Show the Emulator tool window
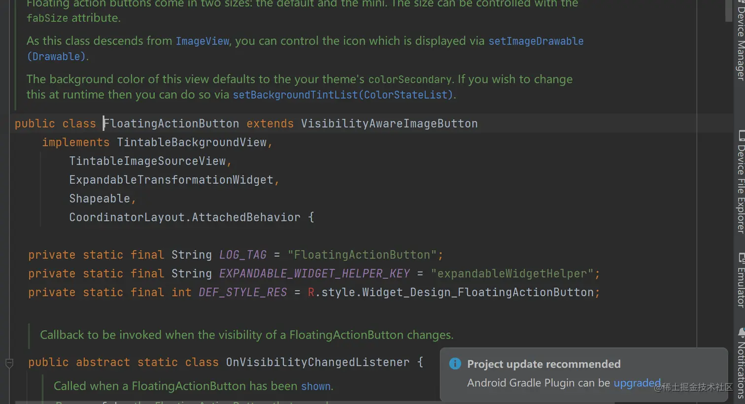The height and width of the screenshot is (404, 745). coord(740,280)
